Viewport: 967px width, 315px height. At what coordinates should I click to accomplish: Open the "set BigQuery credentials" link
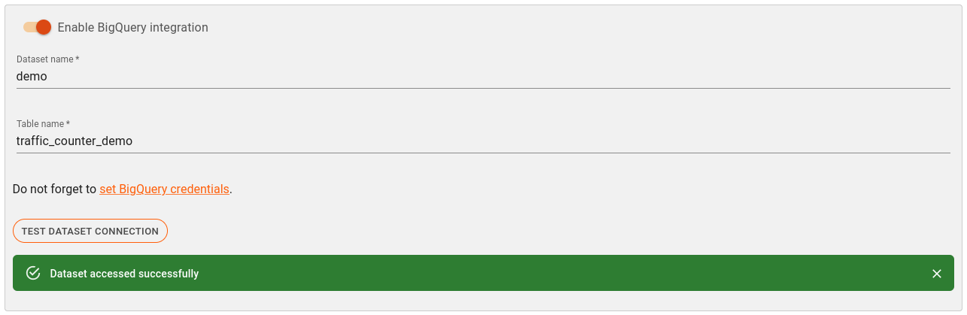[x=164, y=189]
